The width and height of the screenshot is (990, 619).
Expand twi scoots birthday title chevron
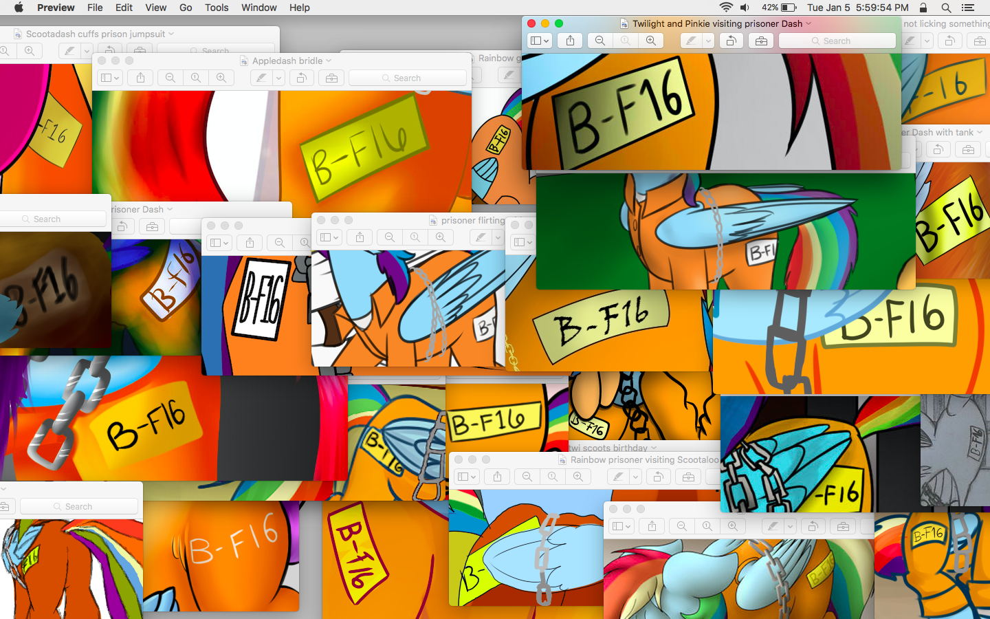[654, 448]
